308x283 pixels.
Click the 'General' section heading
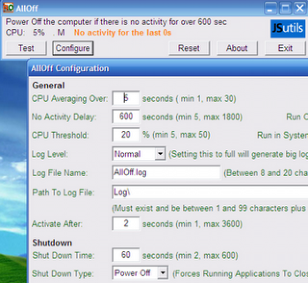(49, 85)
